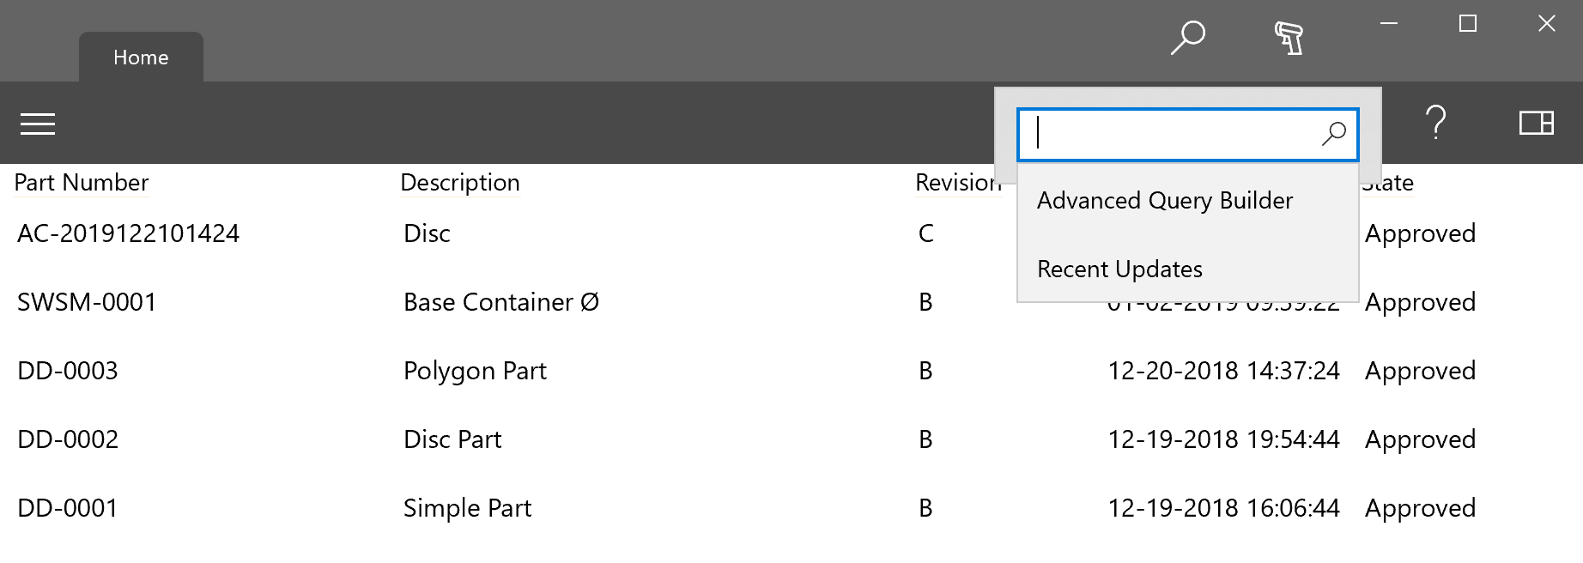Click Approved state in DD-0003 row

click(1420, 372)
